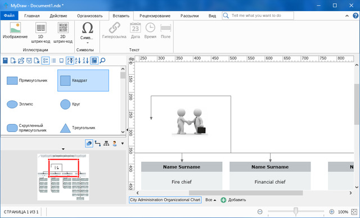Collapse the ribbon with the chevron
This screenshot has height=218, width=360.
[x=347, y=16]
